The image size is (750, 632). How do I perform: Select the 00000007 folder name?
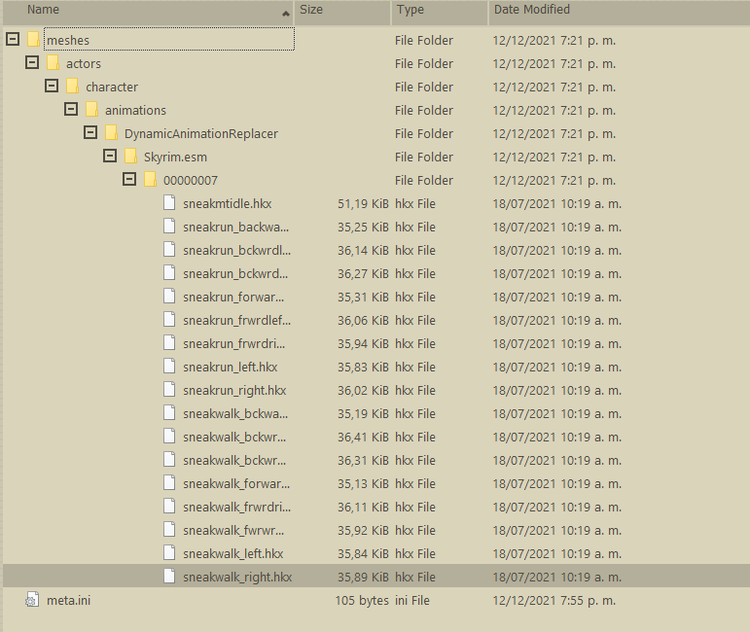tap(191, 181)
